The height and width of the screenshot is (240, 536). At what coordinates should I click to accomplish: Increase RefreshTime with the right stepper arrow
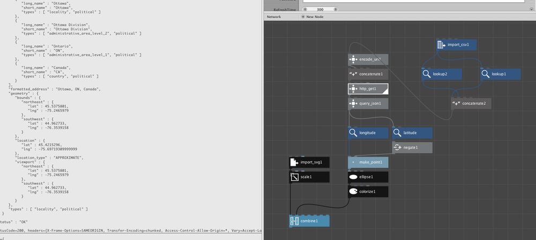click(x=336, y=10)
